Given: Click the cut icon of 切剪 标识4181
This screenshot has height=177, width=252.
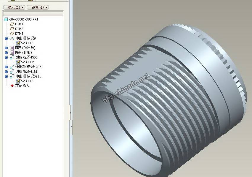Looking at the screenshot, I should [x=12, y=72].
